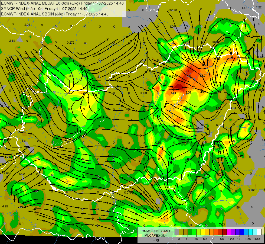265x244 pixels.
Task: Select the map value 0.291
Action: coord(248,107)
